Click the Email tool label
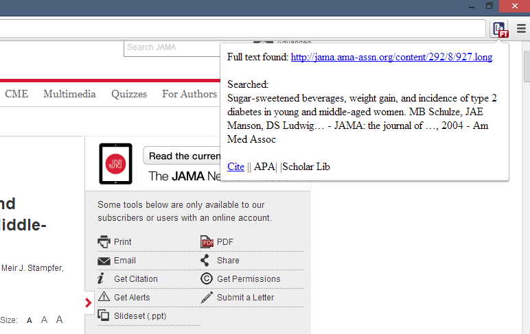This screenshot has width=530, height=334. [125, 261]
